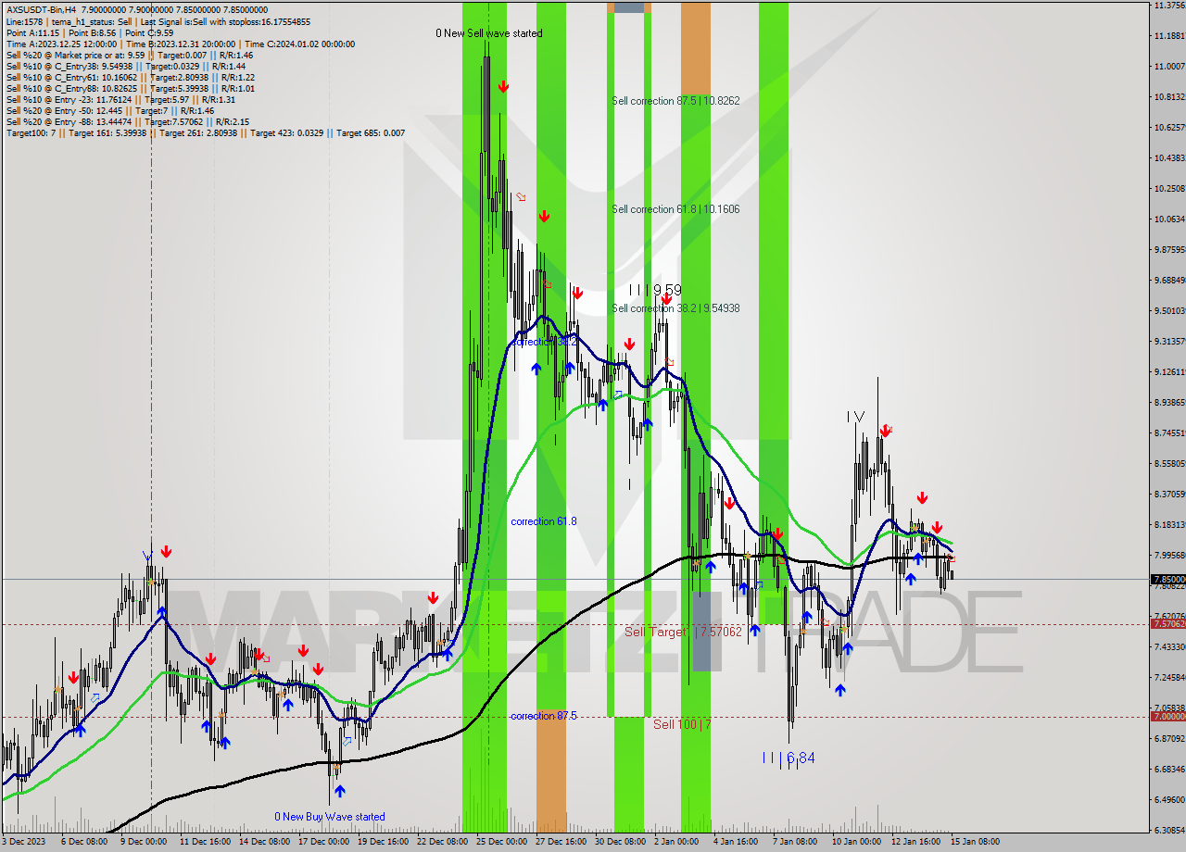Screen dimensions: 1186x852
Task: Click the 'Target100: 7' targets summary line
Action: [206, 133]
